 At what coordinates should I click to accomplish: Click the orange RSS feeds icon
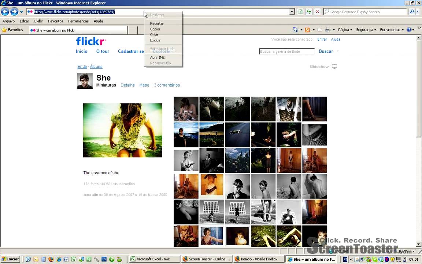(x=307, y=30)
